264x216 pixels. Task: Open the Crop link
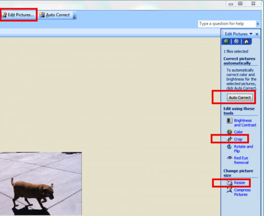pos(238,139)
